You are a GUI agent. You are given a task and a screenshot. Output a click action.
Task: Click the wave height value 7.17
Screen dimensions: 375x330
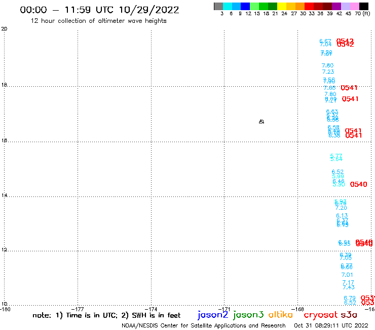click(348, 283)
